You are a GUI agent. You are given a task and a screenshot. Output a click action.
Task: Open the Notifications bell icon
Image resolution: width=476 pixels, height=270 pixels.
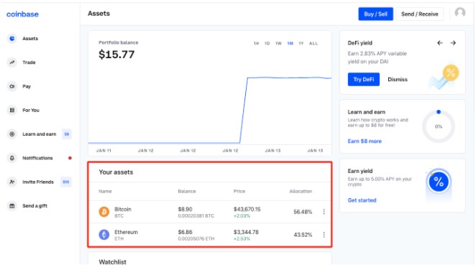click(12, 158)
